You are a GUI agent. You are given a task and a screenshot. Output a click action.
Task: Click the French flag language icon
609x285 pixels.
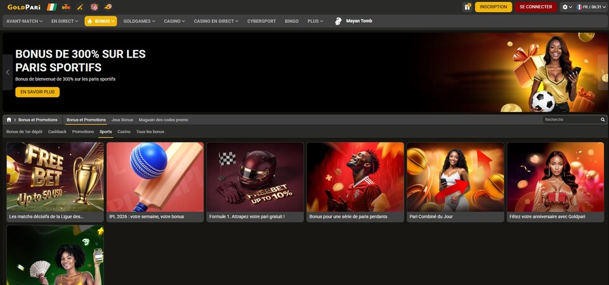click(x=579, y=7)
